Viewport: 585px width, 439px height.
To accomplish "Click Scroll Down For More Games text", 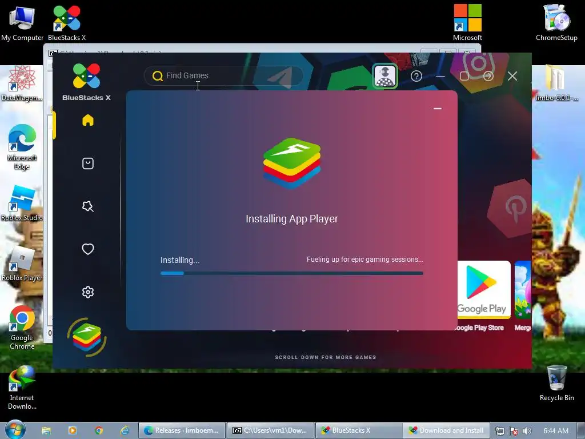I will tap(325, 357).
